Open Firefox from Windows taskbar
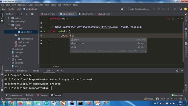The image size is (188, 106). click(21, 103)
